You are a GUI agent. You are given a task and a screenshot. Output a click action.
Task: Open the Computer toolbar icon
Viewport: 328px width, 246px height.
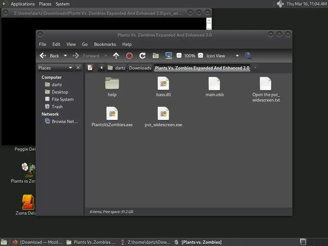pyautogui.click(x=168, y=56)
